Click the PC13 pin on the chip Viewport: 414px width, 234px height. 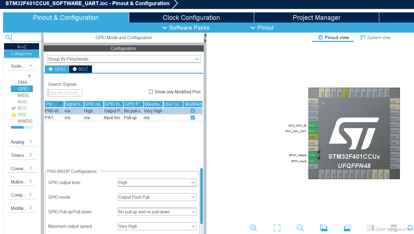(x=313, y=107)
